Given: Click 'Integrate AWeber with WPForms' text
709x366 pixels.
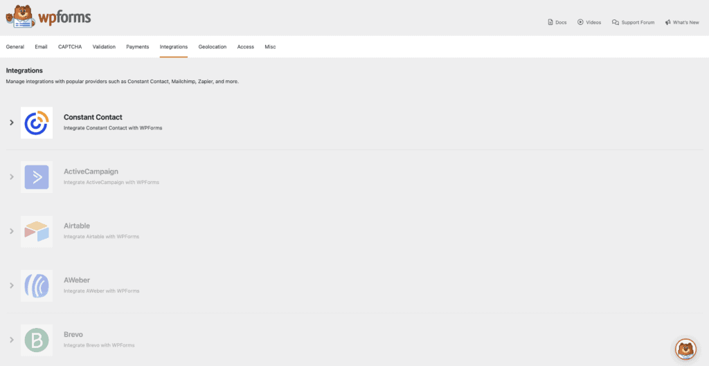Looking at the screenshot, I should [101, 291].
